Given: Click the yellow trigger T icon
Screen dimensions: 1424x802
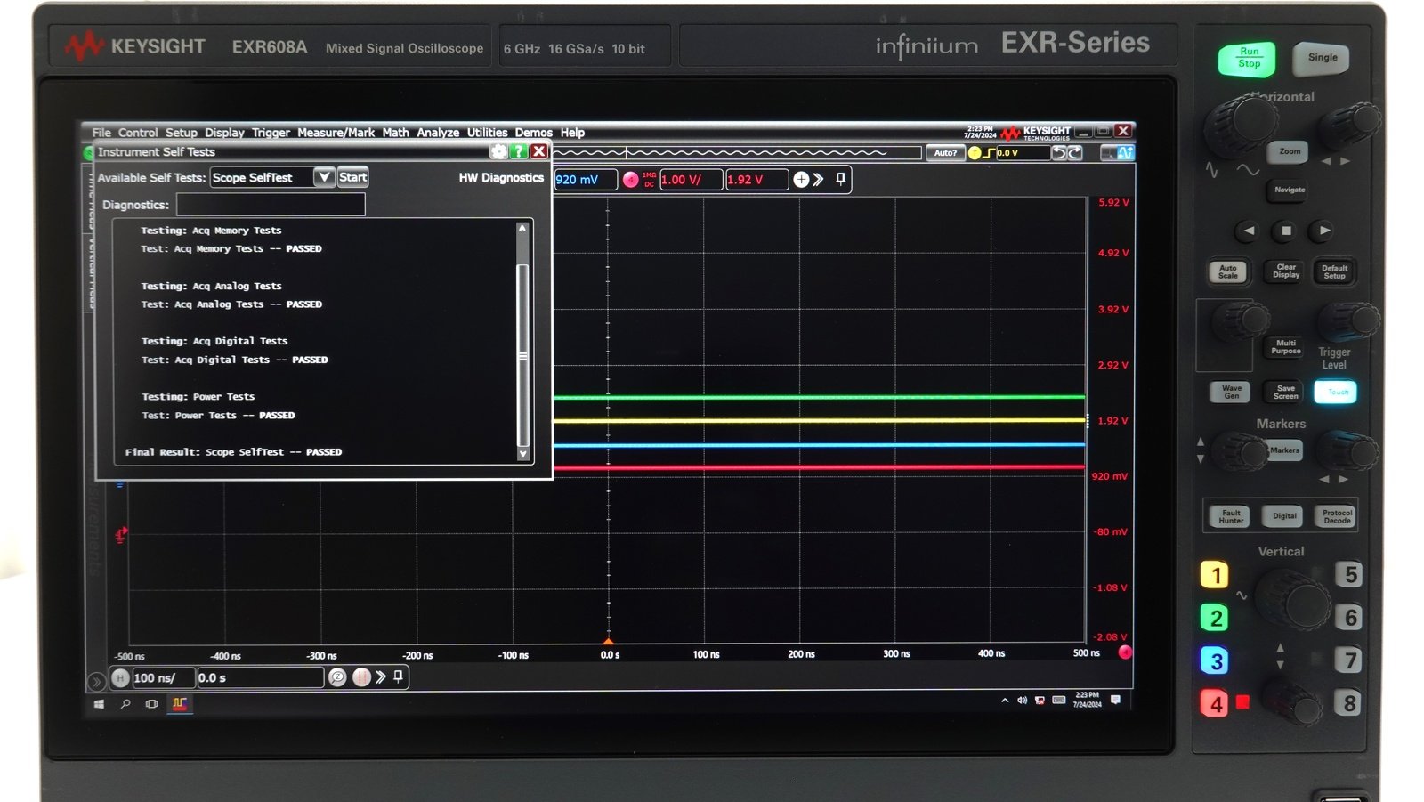Looking at the screenshot, I should [x=975, y=153].
